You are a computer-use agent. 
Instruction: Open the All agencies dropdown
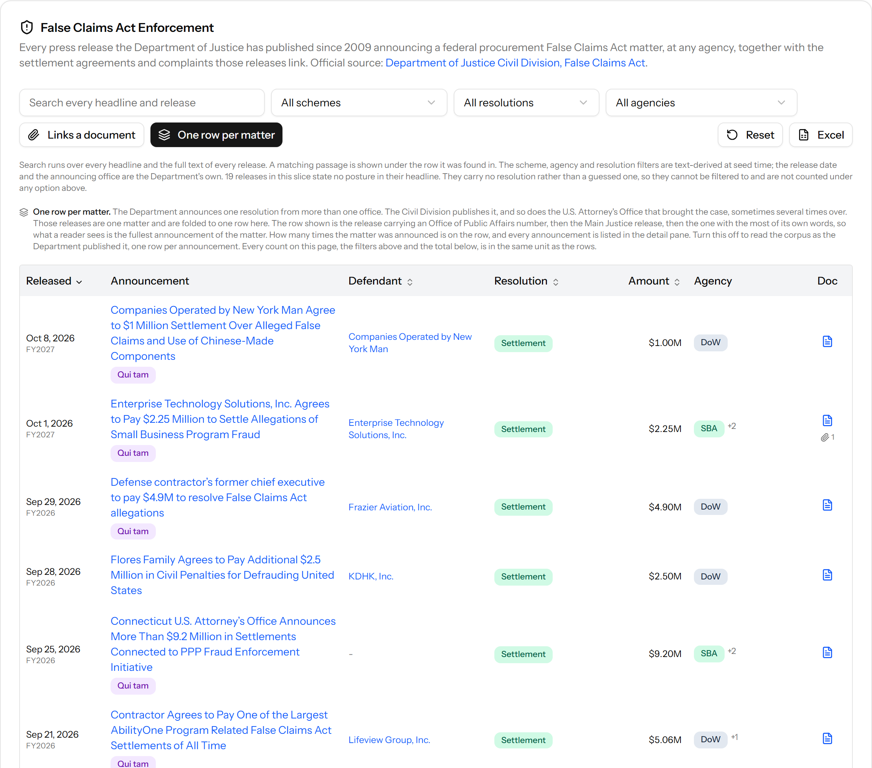pyautogui.click(x=701, y=103)
